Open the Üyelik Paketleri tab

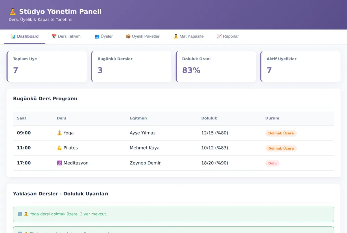[x=143, y=36]
